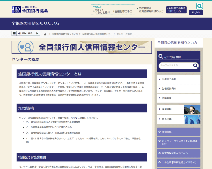Click the keyword input field キーワードを入力

coord(176,66)
